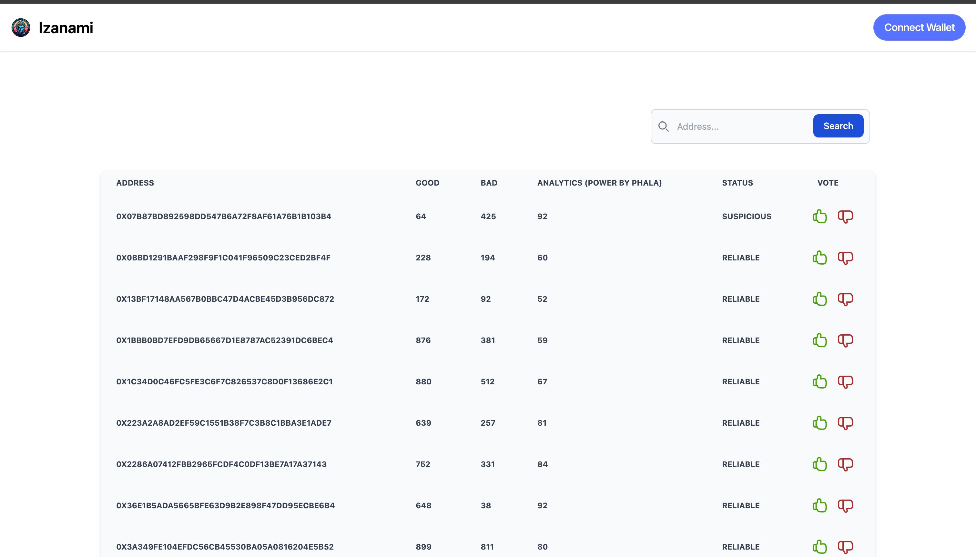
Task: Downvote the 0X1BBB0BD7EFD9 address row
Action: 846,341
